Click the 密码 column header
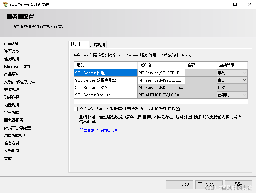The width and height of the screenshot is (256, 193). pyautogui.click(x=201, y=65)
